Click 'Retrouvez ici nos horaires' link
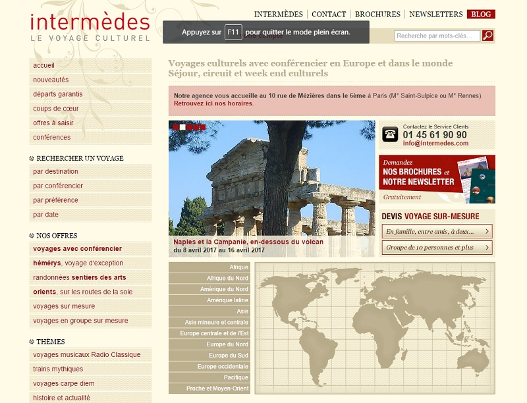527x403 pixels. 213,103
